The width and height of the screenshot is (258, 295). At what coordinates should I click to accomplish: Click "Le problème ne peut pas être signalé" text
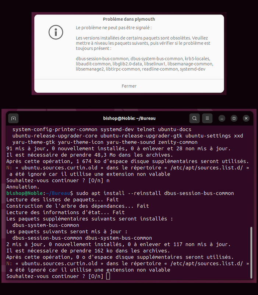(114, 28)
